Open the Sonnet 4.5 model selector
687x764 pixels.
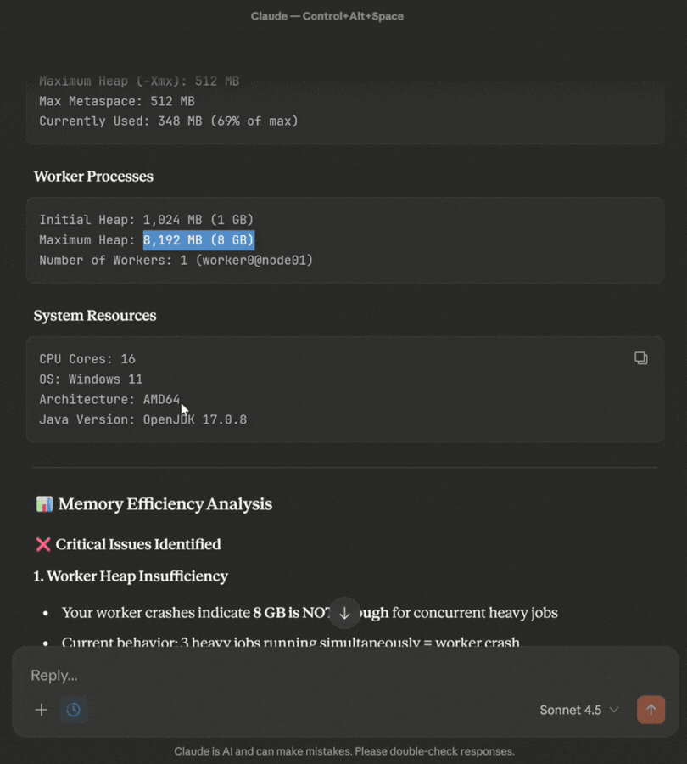pos(579,710)
